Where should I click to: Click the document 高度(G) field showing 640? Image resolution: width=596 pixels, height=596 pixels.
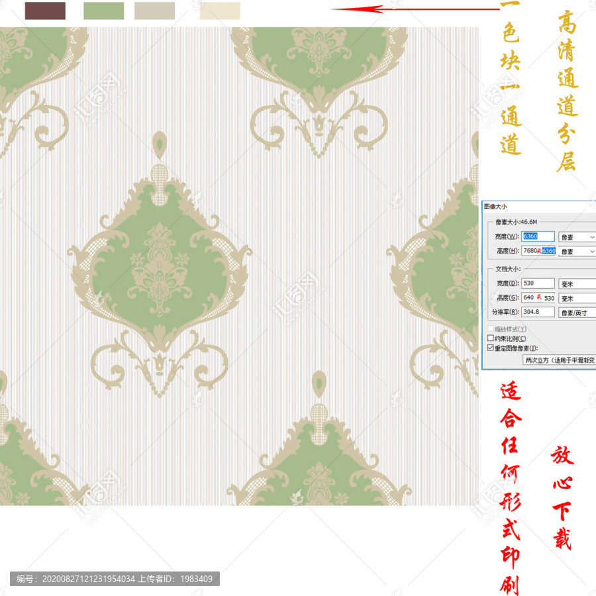(538, 298)
